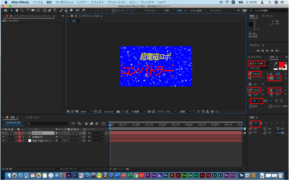Screen dimensions: 289x180
Task: Click the timeline zoom slider handle
Action: tap(115, 169)
